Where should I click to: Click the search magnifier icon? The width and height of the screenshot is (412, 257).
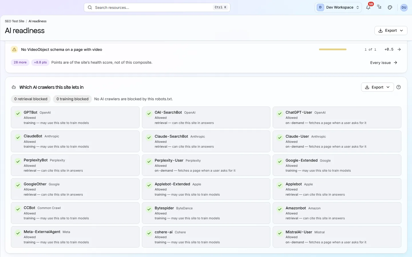90,7
